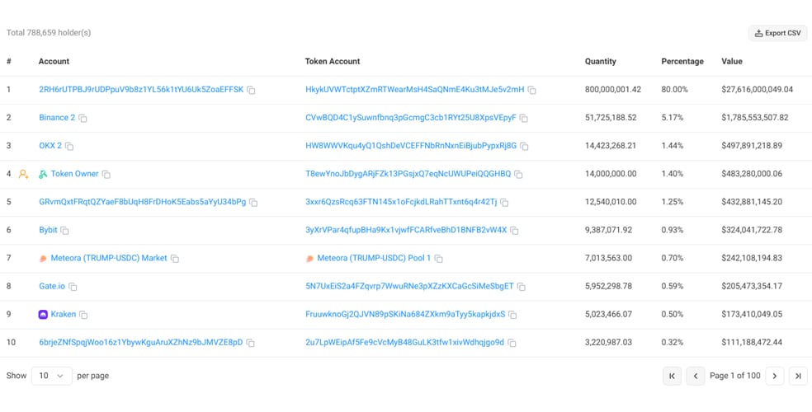Open token account 5N7UxEiS2a4FZqvrp7 link
This screenshot has width=812, height=412.
pos(409,286)
